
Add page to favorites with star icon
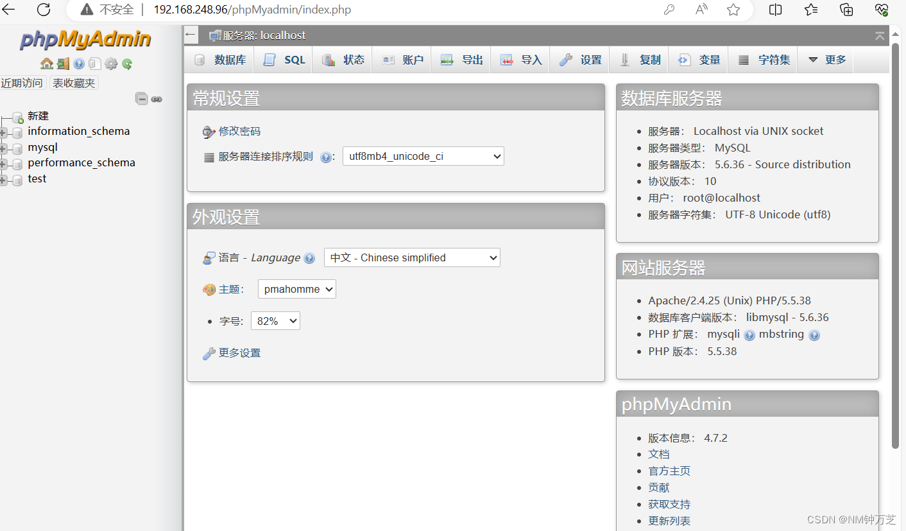[733, 10]
